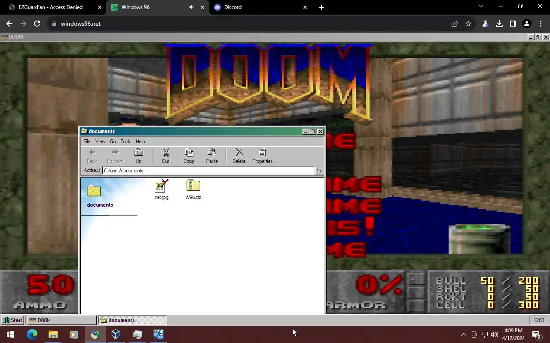
Task: Click the address field showing C:/user/documents
Action: [x=208, y=171]
